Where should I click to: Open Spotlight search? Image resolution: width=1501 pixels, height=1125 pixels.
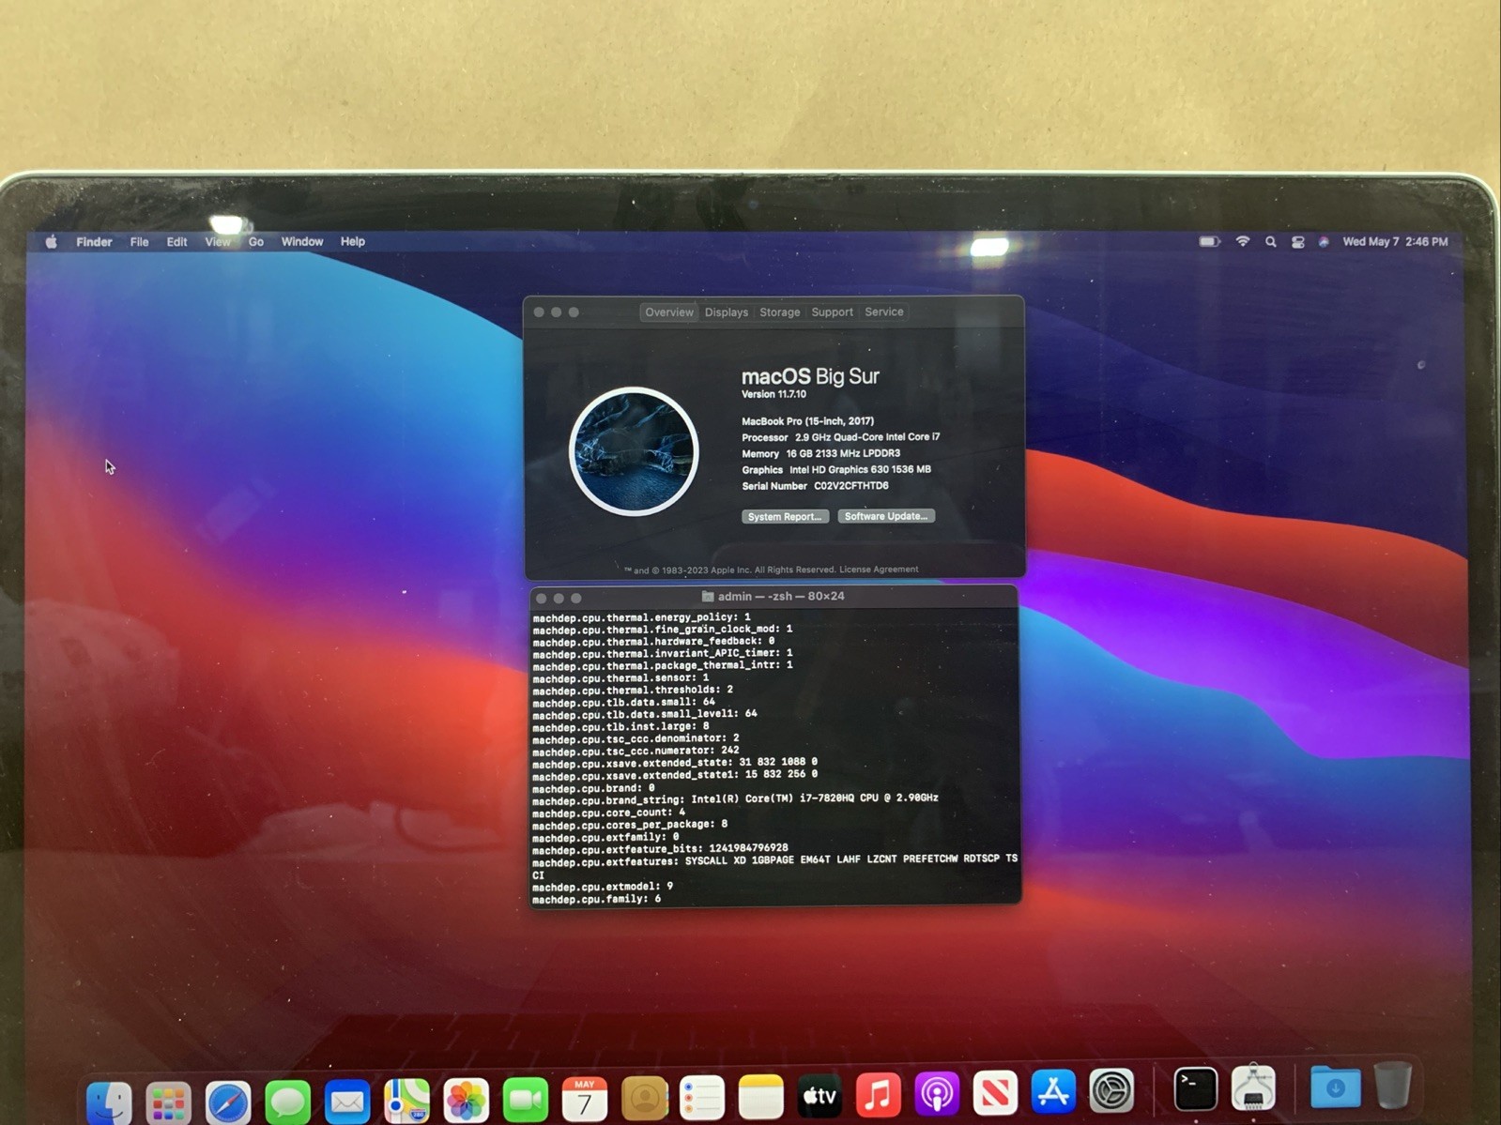click(x=1271, y=242)
